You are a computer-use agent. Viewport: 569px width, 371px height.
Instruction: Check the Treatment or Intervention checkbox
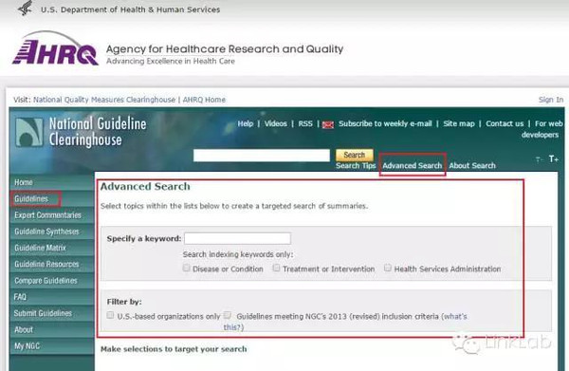pos(277,268)
